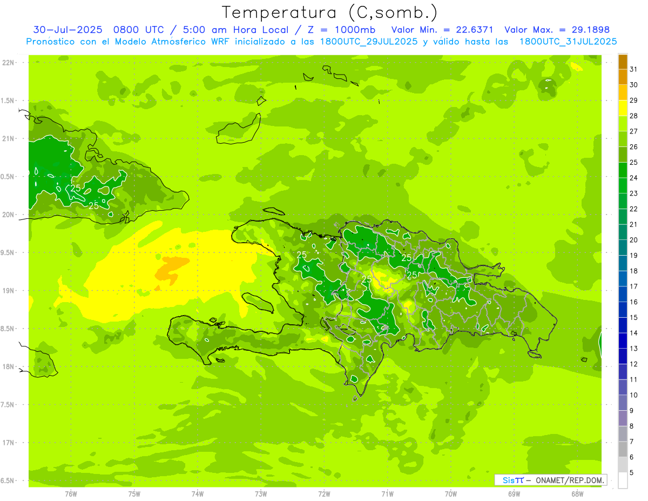Click the '74W' longitude axis label
The image size is (648, 501).
[x=198, y=494]
